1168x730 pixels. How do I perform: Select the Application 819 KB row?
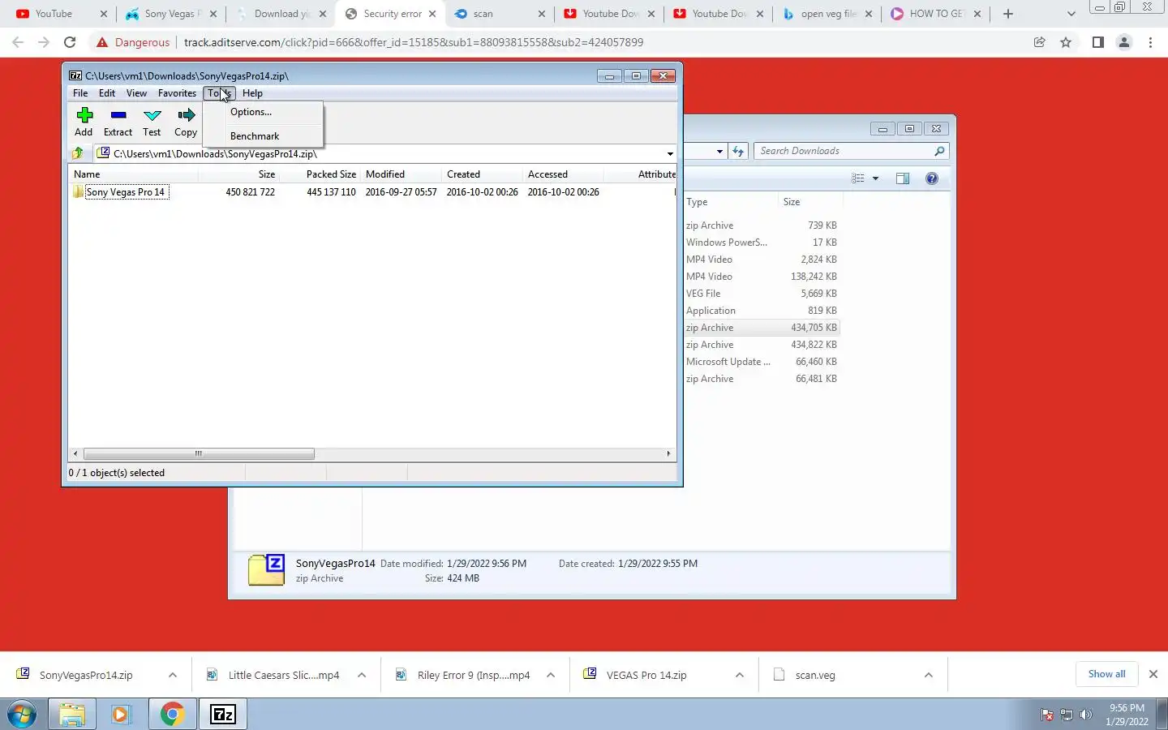pos(761,311)
